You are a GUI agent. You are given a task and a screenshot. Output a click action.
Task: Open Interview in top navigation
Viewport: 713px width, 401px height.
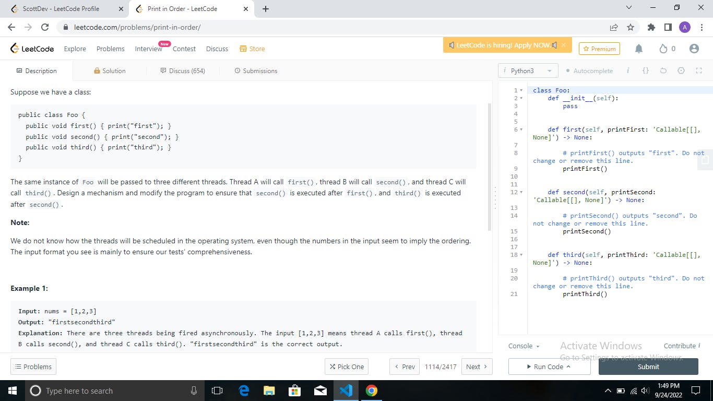(149, 49)
